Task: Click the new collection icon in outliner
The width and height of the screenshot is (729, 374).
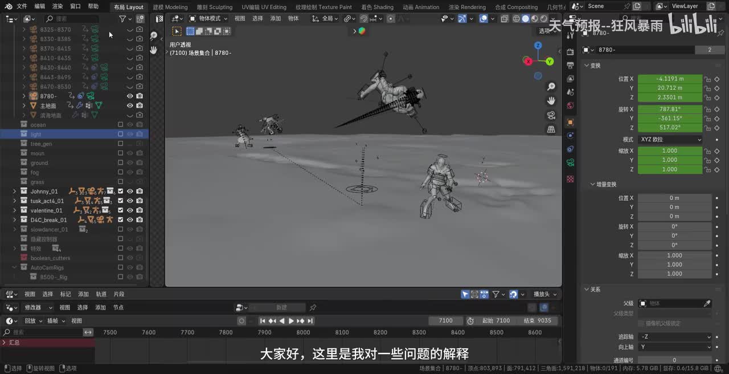Action: (x=140, y=19)
